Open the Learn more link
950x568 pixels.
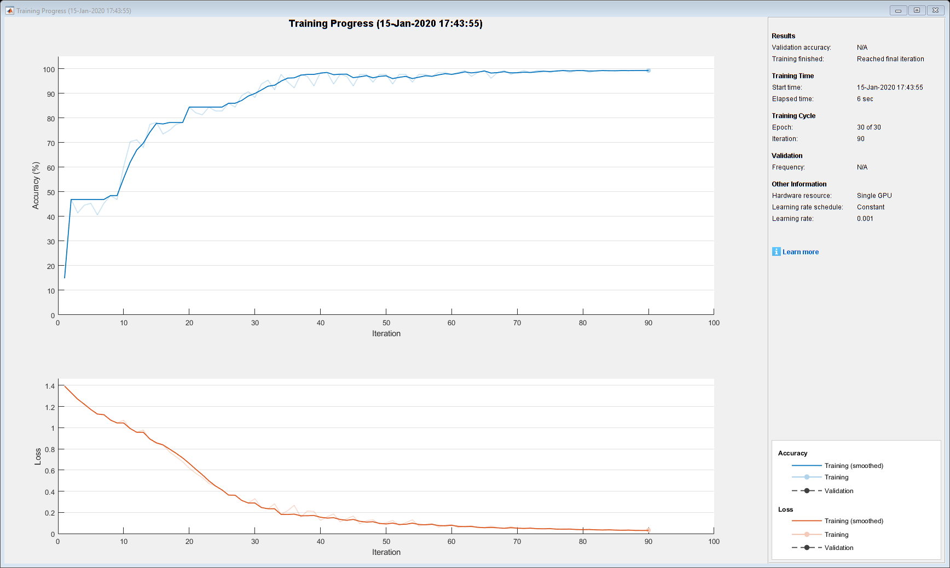point(801,252)
